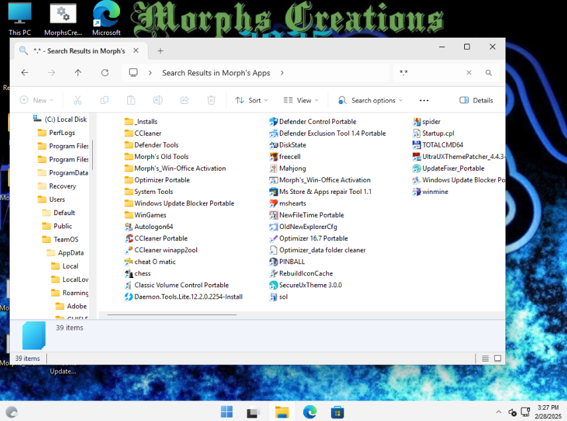Select ProgramData in navigation tree
567x421 pixels.
[63, 173]
